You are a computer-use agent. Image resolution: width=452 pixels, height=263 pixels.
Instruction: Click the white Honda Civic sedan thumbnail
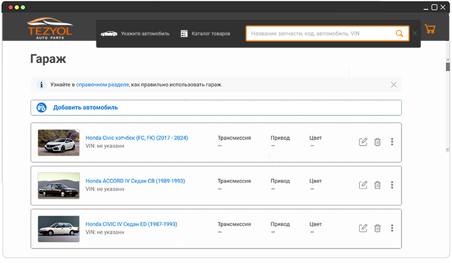click(59, 229)
